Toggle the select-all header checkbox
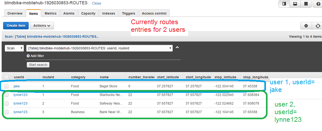The height and width of the screenshot is (131, 322). [x=6, y=77]
